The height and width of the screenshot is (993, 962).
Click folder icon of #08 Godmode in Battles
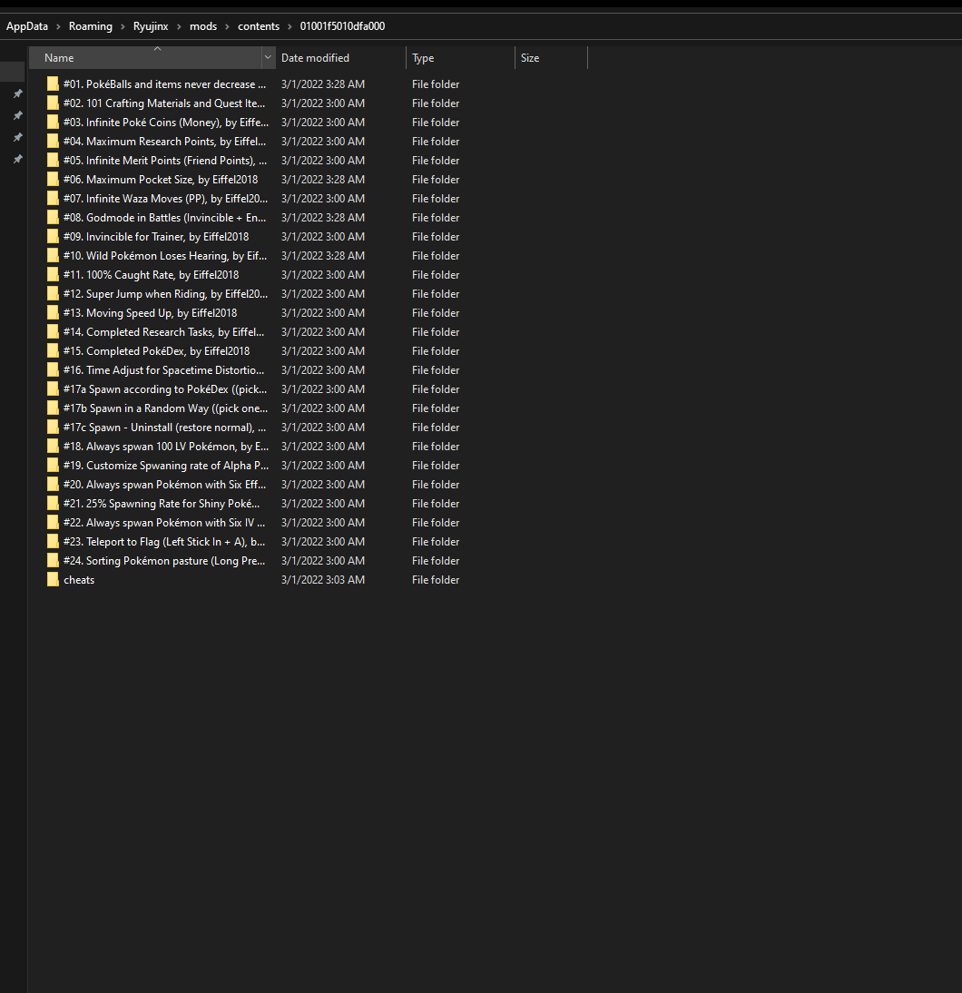[x=53, y=217]
